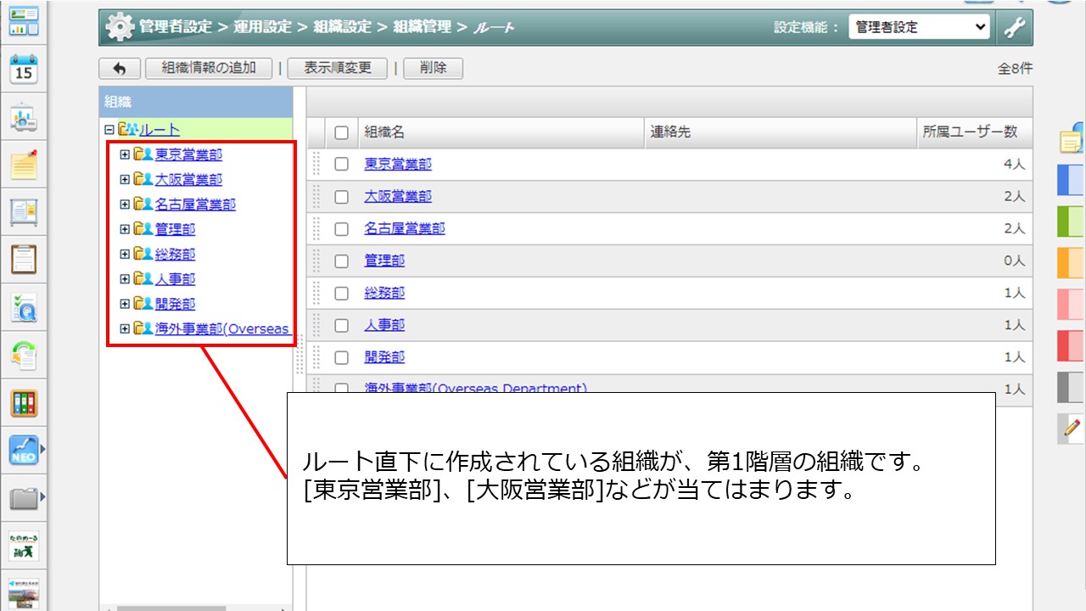1086x611 pixels.
Task: Click the blue NEO chart icon
Action: (24, 449)
